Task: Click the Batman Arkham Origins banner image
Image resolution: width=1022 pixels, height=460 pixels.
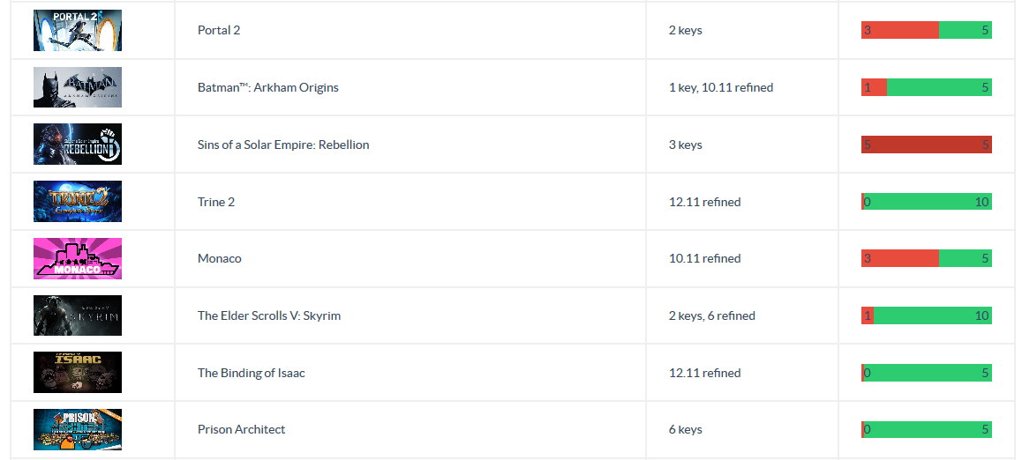Action: click(x=78, y=87)
